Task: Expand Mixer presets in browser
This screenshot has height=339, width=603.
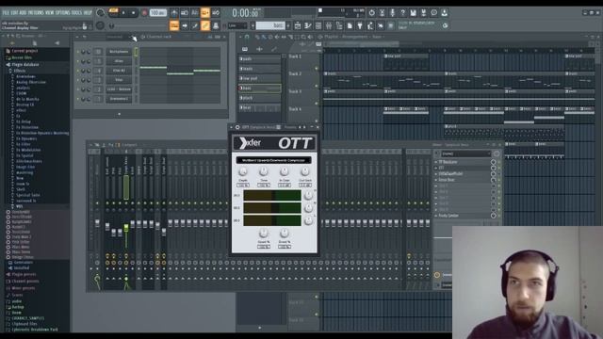Action: click(x=23, y=288)
